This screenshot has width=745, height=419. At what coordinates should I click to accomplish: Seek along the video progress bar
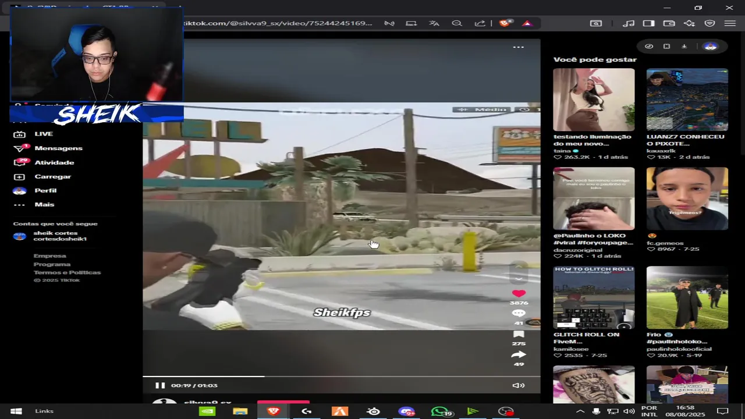342,377
